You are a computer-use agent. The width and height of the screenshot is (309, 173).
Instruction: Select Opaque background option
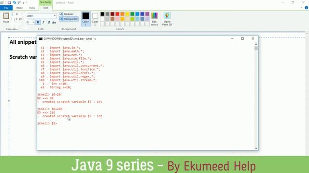tap(67, 14)
